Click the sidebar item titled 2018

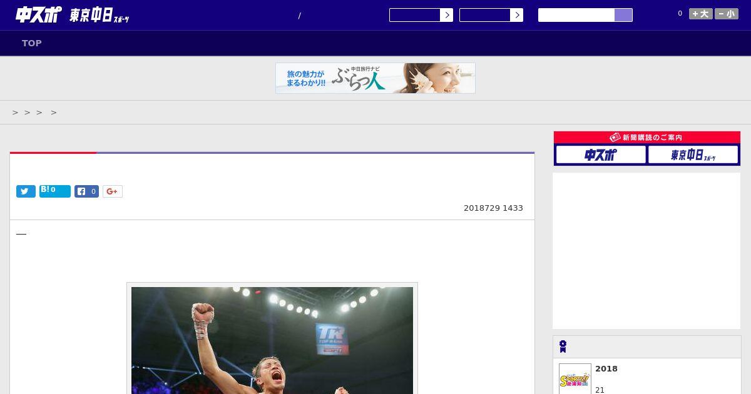point(606,369)
